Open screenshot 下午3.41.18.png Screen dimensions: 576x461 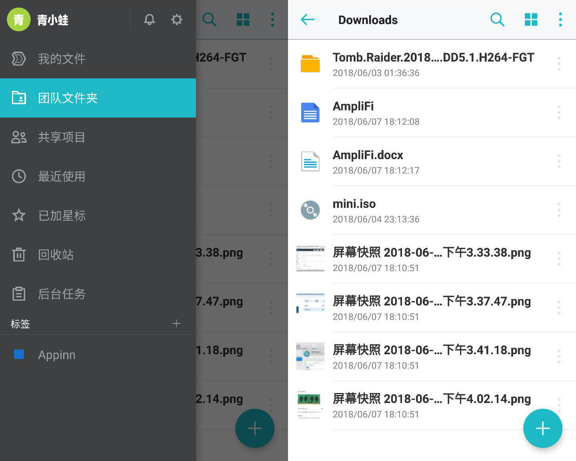pyautogui.click(x=432, y=357)
